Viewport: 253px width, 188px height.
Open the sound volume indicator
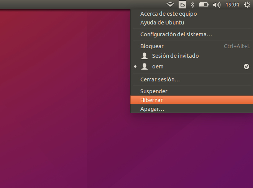click(217, 5)
